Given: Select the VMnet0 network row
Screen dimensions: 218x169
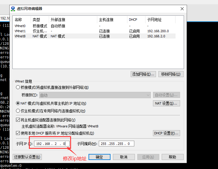Looking at the screenshot, I should point(95,26).
